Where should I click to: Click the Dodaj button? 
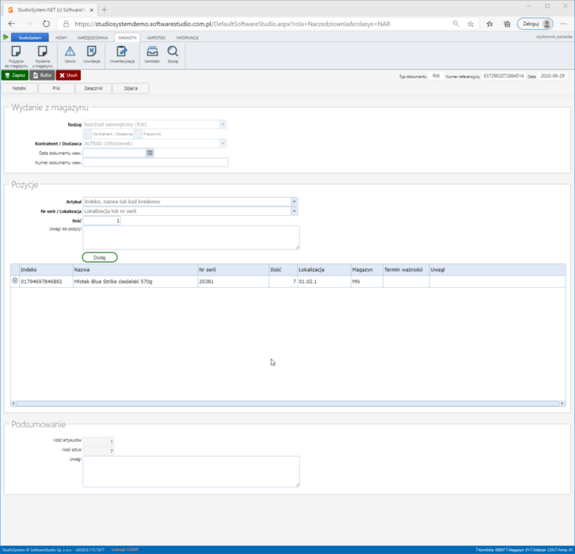coord(100,257)
